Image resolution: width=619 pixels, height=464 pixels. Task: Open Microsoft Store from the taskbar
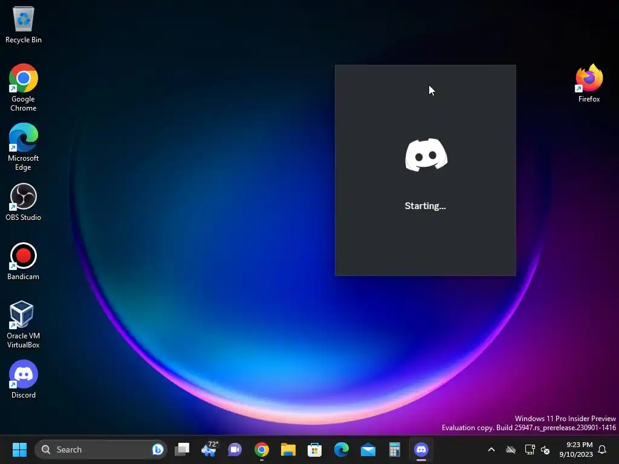coord(314,449)
